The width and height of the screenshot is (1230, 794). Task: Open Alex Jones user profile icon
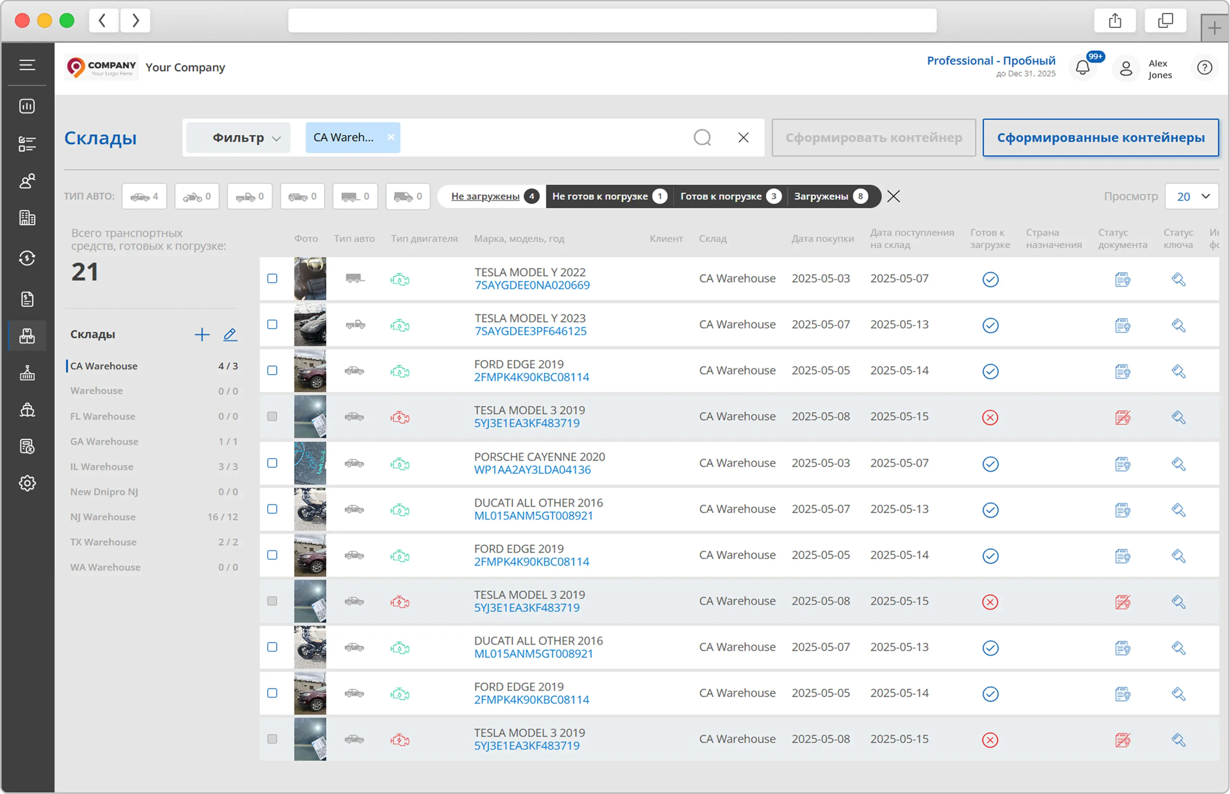tap(1127, 68)
